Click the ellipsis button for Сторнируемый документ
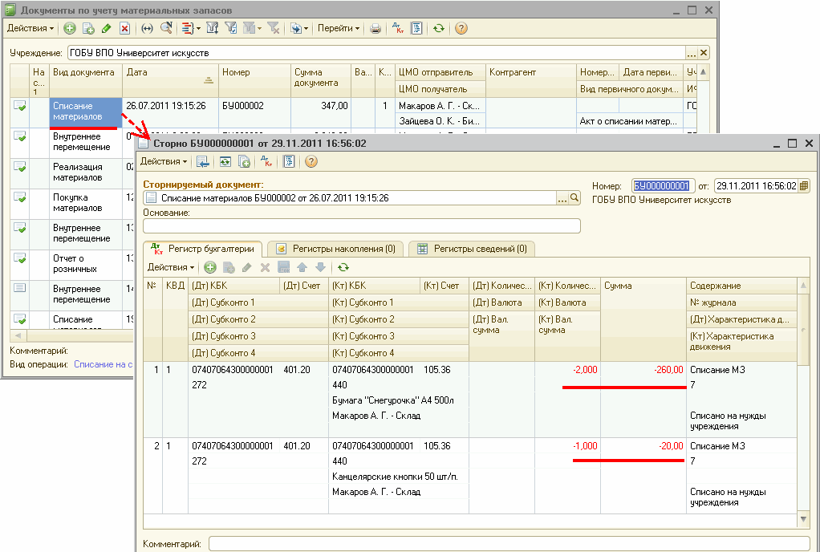The width and height of the screenshot is (820, 552). click(x=562, y=197)
